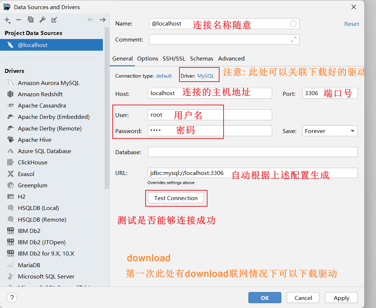Open the help question mark button

(12, 298)
